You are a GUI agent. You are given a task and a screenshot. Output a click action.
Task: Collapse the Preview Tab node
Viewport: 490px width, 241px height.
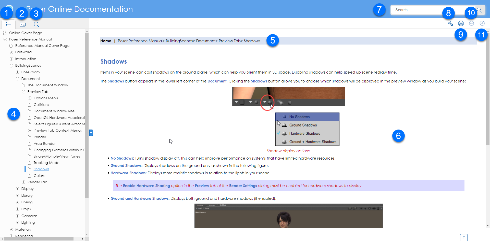click(x=23, y=92)
